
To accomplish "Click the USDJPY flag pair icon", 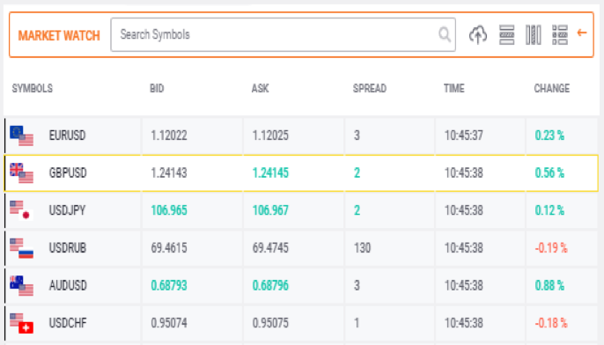I will click(x=21, y=210).
